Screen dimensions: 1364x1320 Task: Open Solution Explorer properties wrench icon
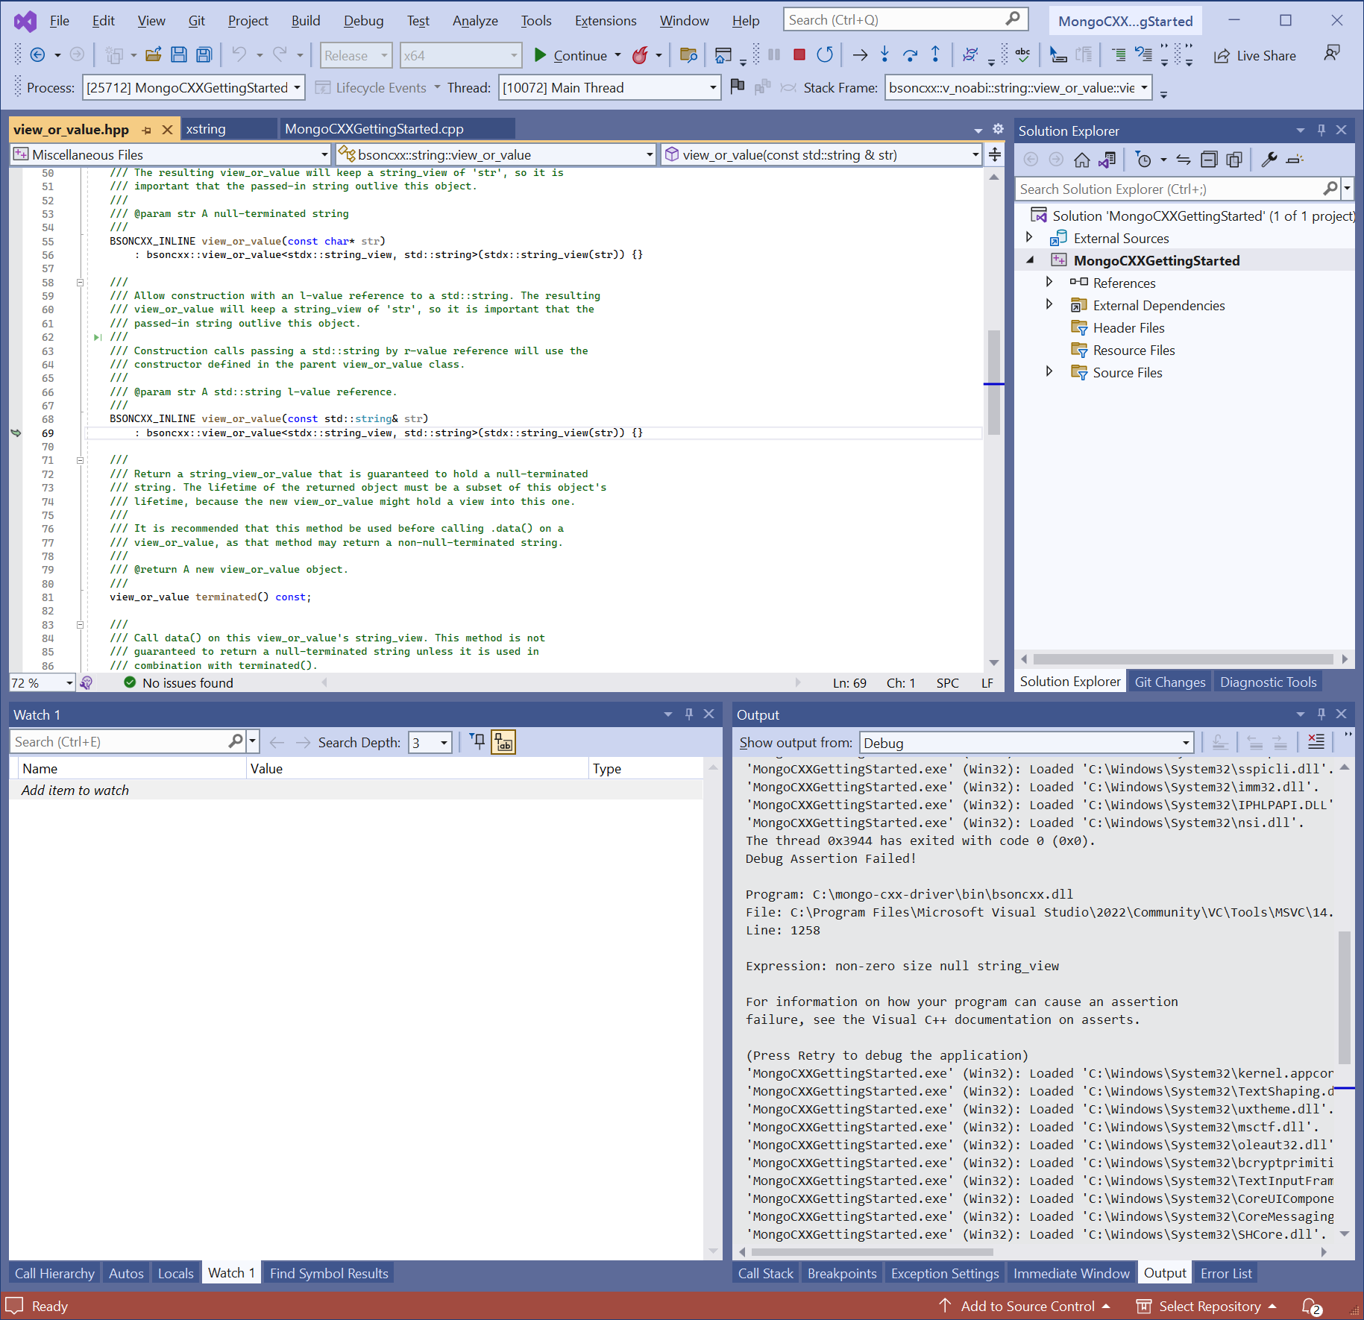[x=1269, y=160]
